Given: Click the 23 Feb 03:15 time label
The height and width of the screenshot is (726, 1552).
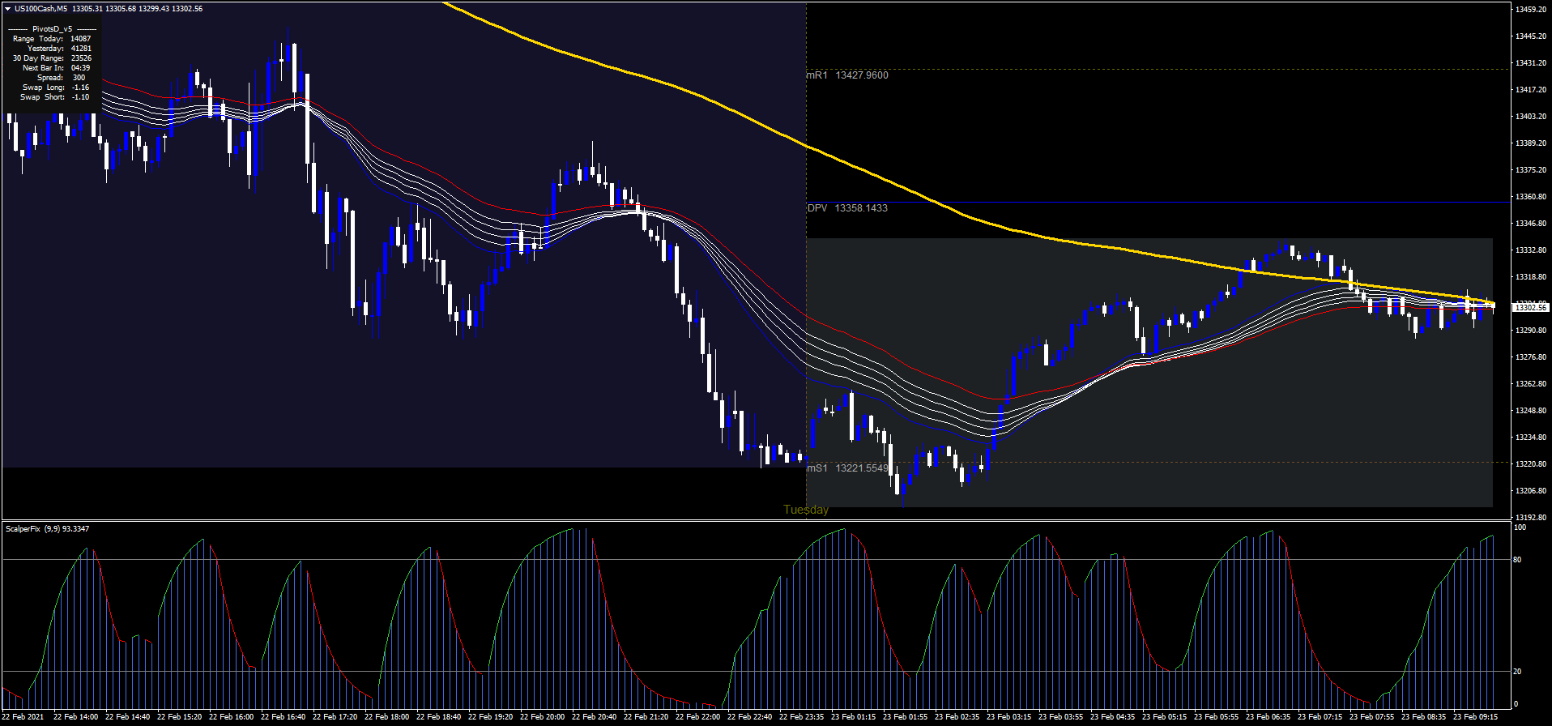Looking at the screenshot, I should [1008, 717].
